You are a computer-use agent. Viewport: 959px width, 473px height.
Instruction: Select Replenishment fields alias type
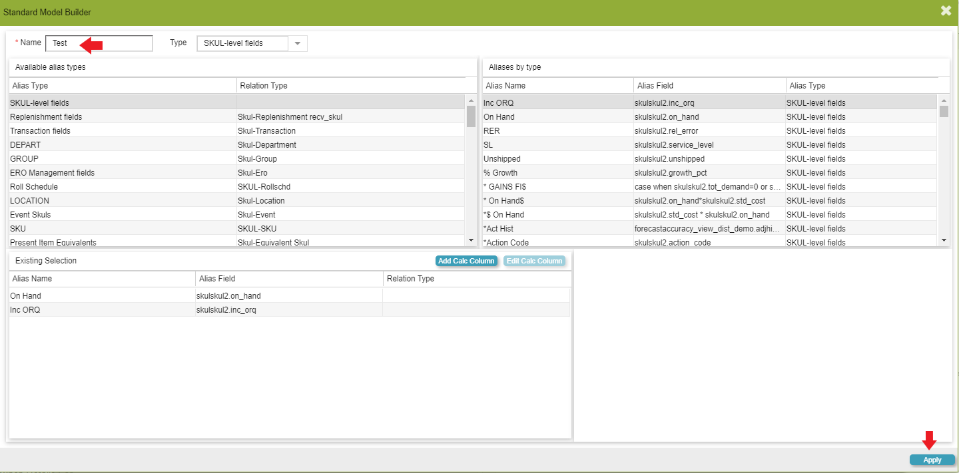[x=47, y=117]
